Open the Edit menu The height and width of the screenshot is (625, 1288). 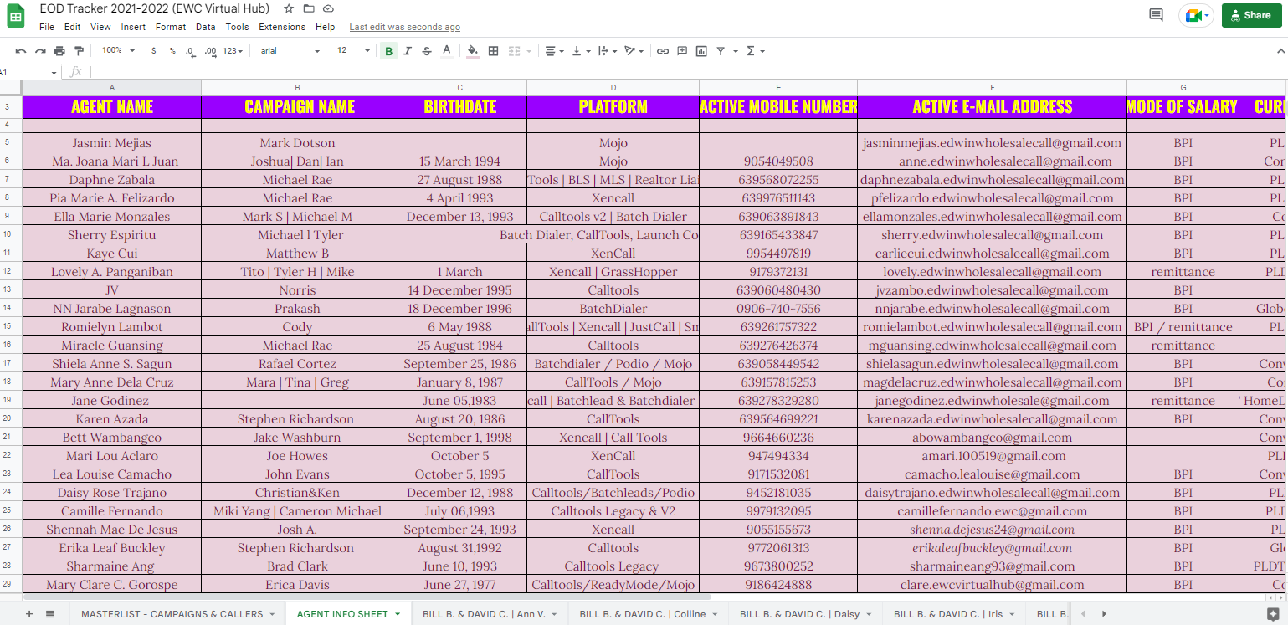pos(73,27)
